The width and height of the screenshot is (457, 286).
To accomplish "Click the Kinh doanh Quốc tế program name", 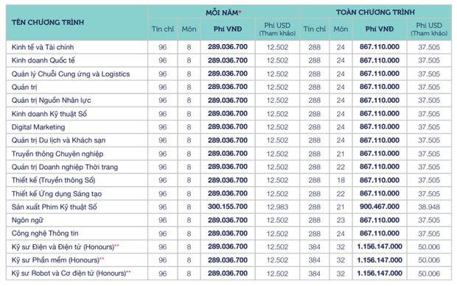I will pos(43,60).
